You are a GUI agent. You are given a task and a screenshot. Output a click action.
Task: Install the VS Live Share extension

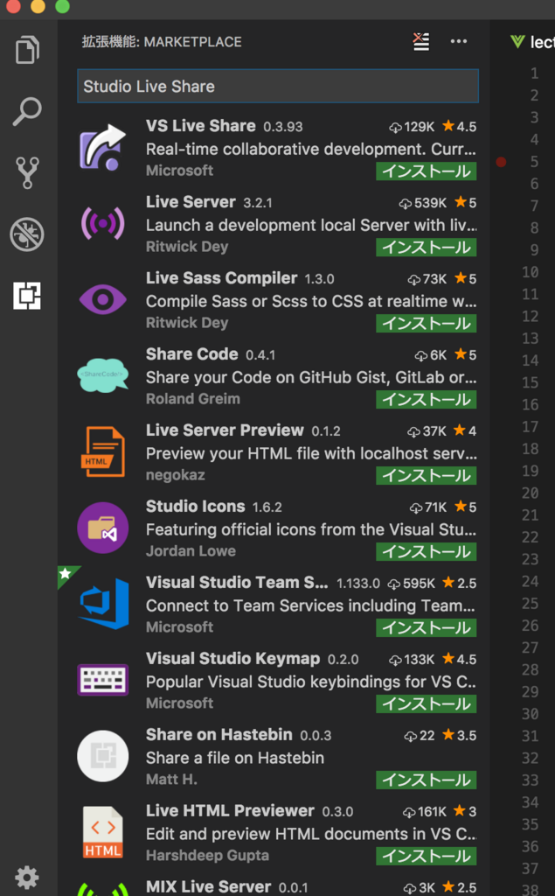click(x=426, y=171)
